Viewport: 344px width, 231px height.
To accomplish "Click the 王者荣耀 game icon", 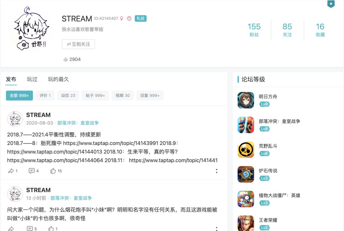I will pos(246,223).
